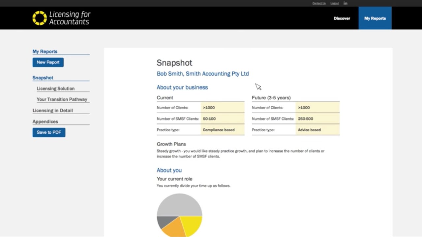Create a New Report

point(48,62)
